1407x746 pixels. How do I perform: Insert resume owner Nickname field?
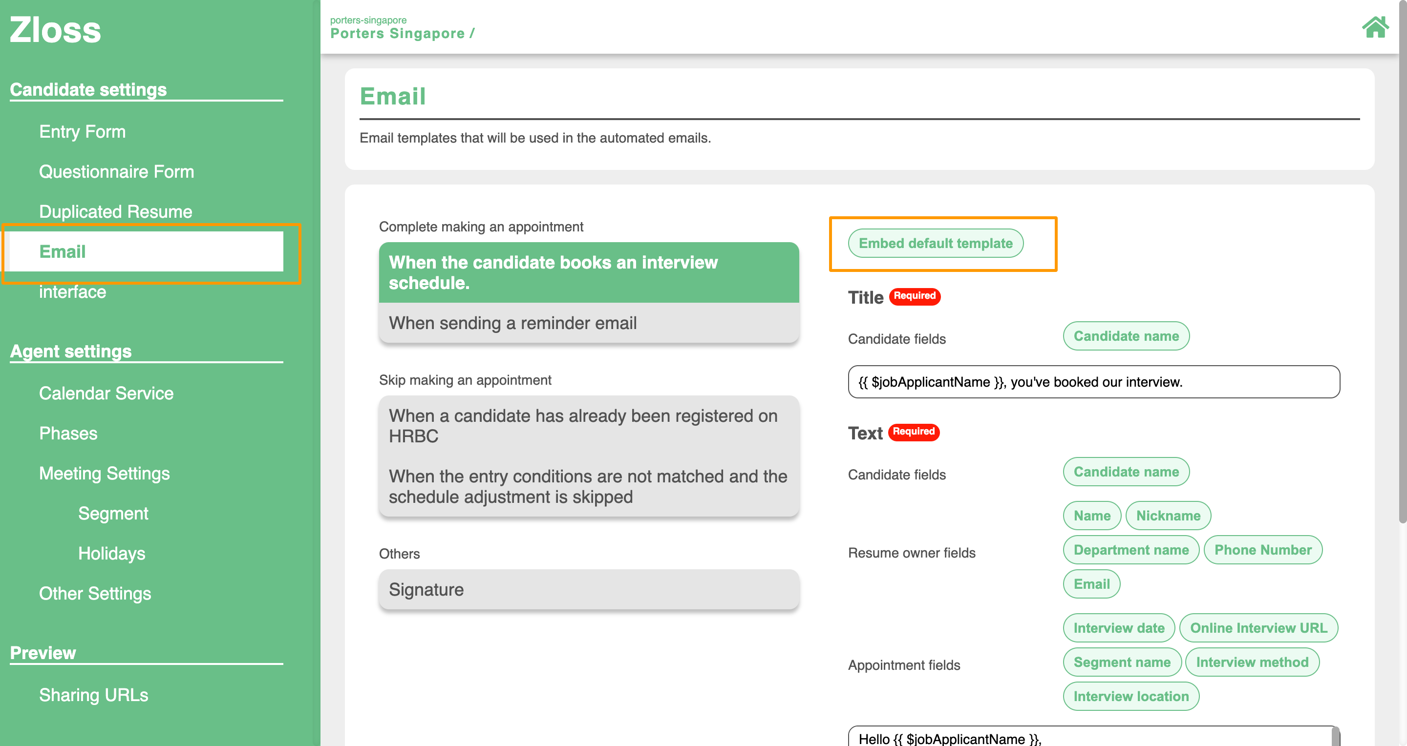pyautogui.click(x=1168, y=515)
